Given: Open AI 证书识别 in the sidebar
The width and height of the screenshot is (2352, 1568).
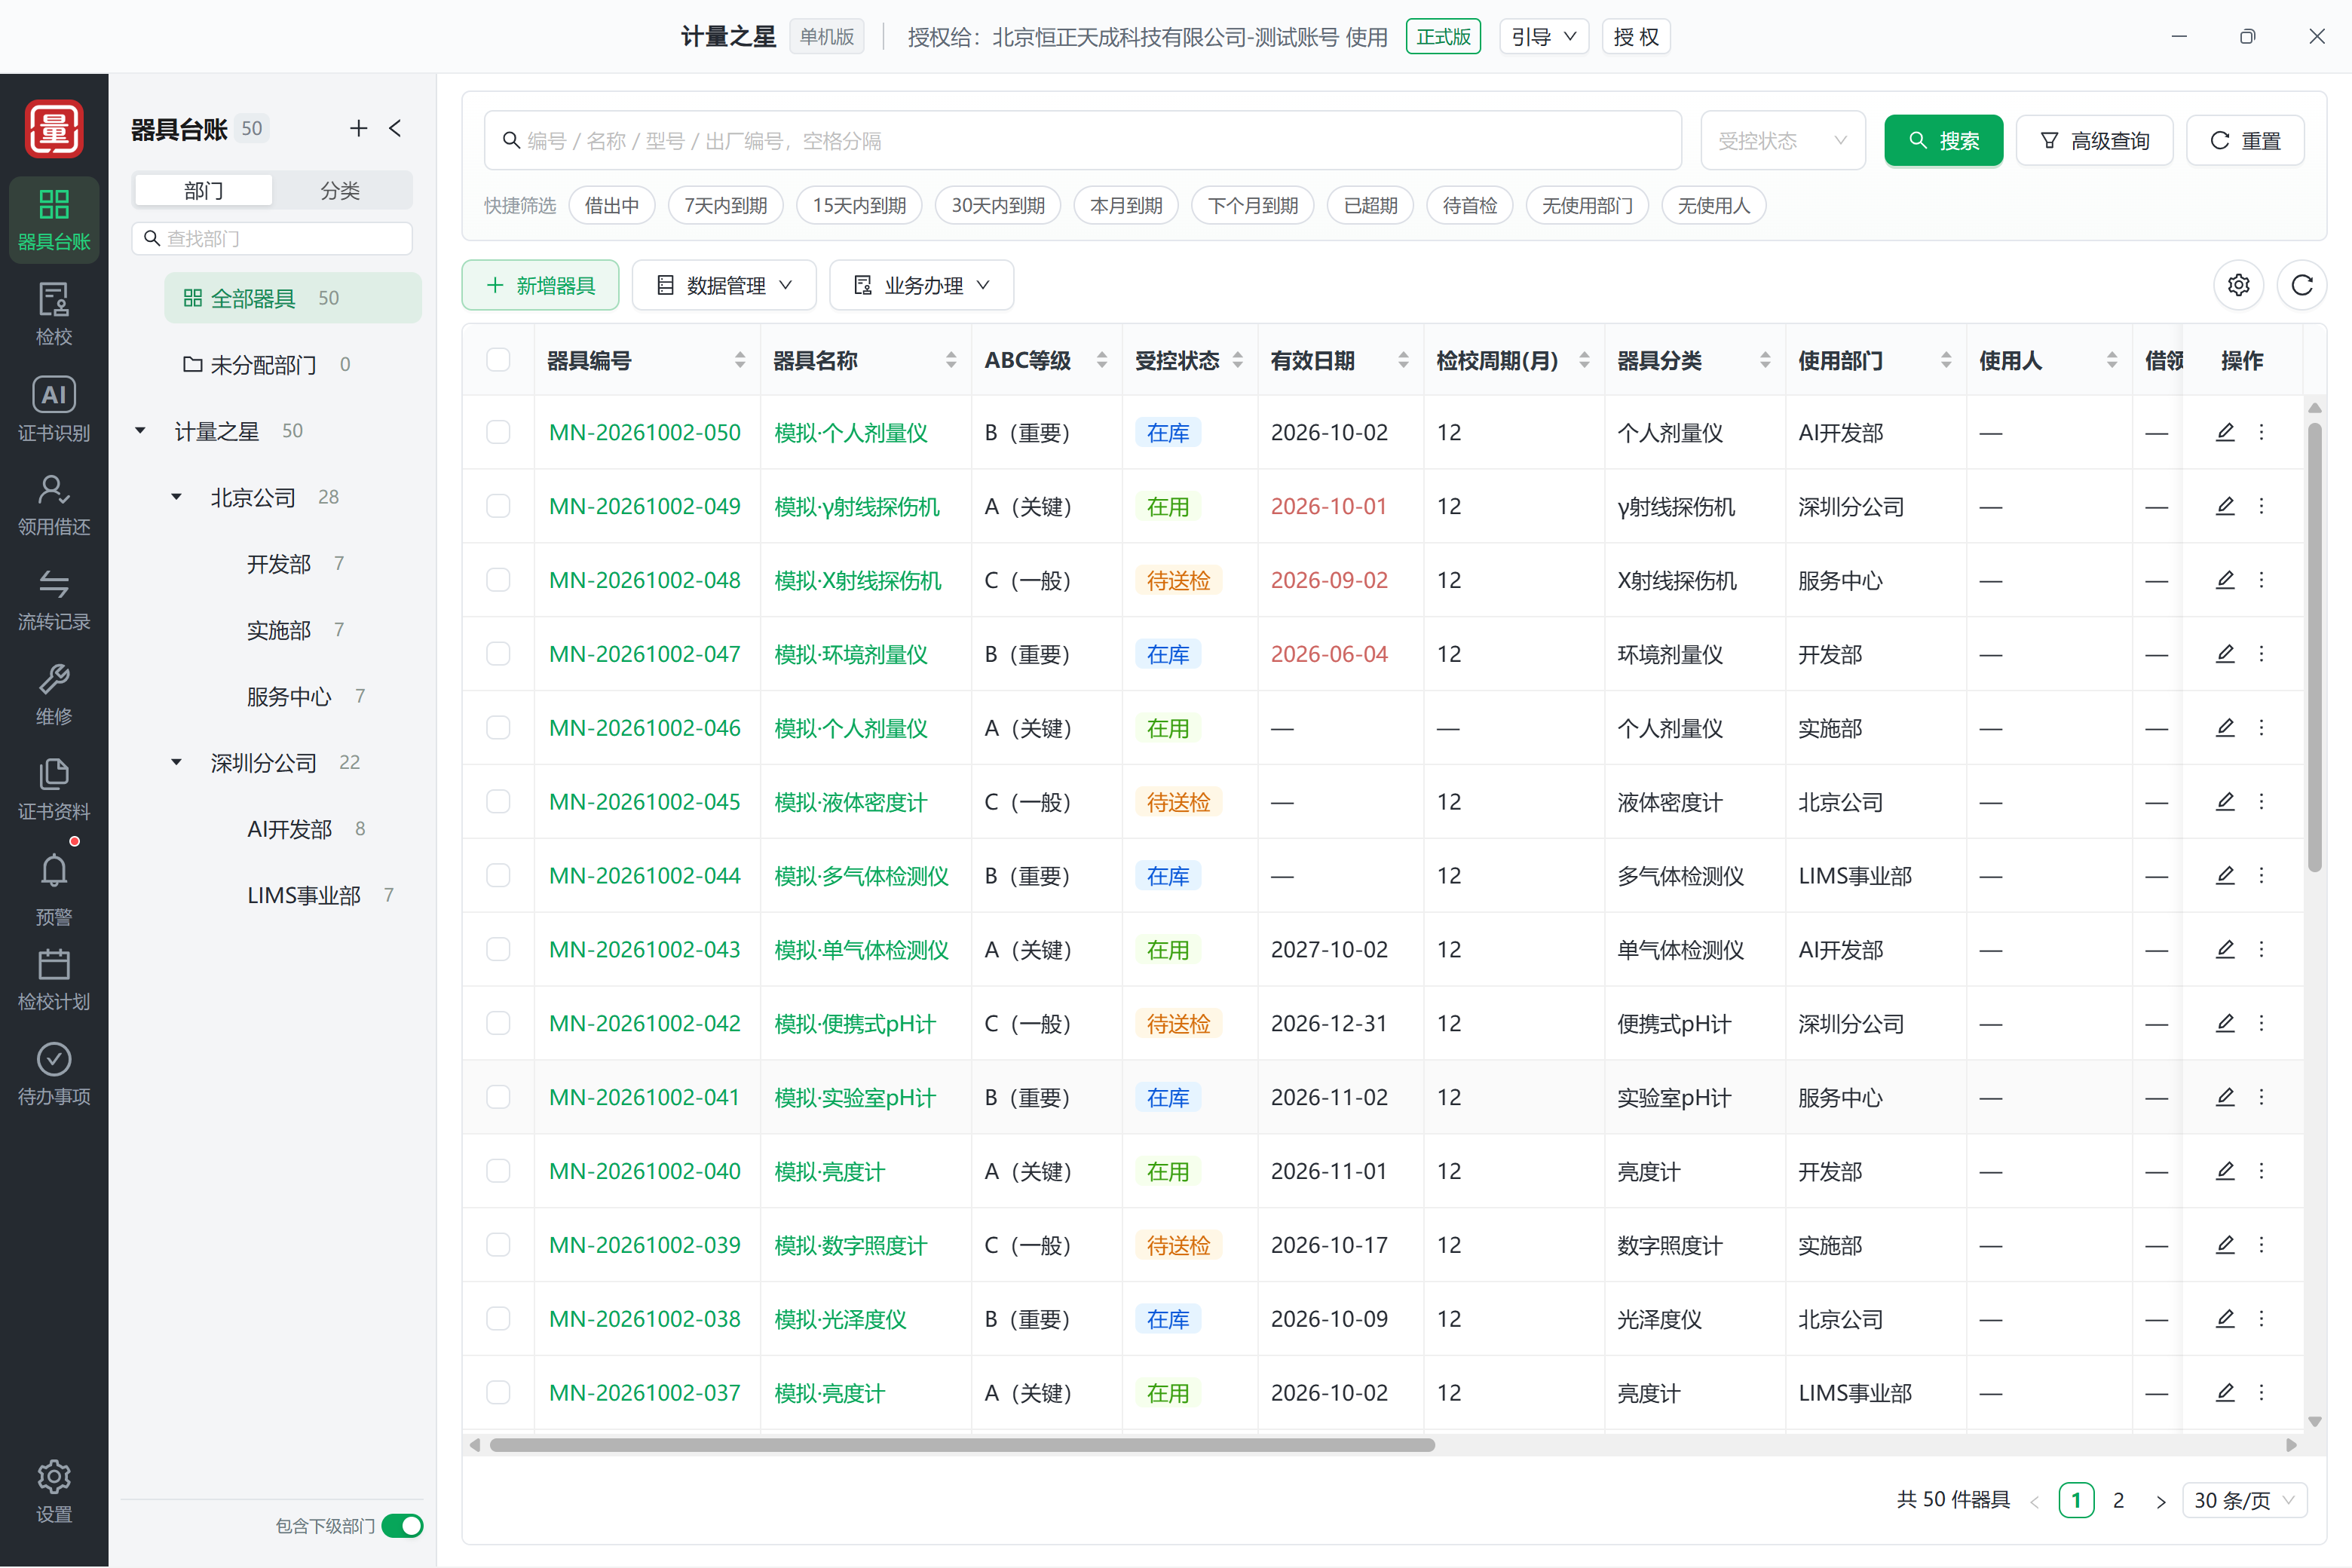Looking at the screenshot, I should tap(54, 409).
